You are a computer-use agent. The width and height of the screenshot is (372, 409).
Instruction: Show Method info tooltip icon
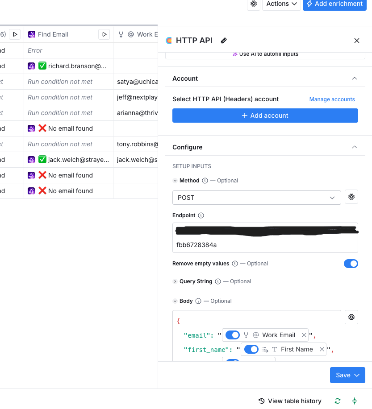[205, 181]
